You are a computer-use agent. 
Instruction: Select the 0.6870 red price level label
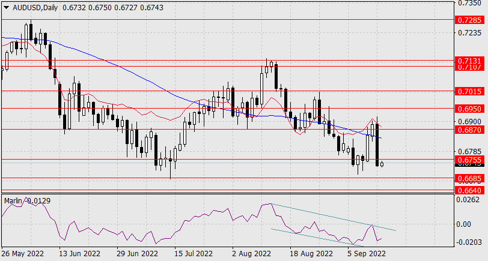pos(469,130)
